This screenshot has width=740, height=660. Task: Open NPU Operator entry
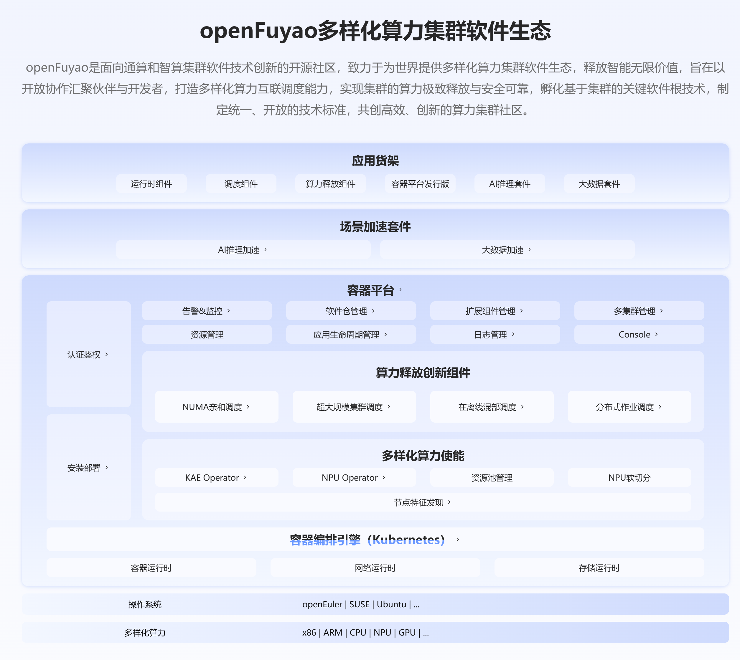[354, 478]
